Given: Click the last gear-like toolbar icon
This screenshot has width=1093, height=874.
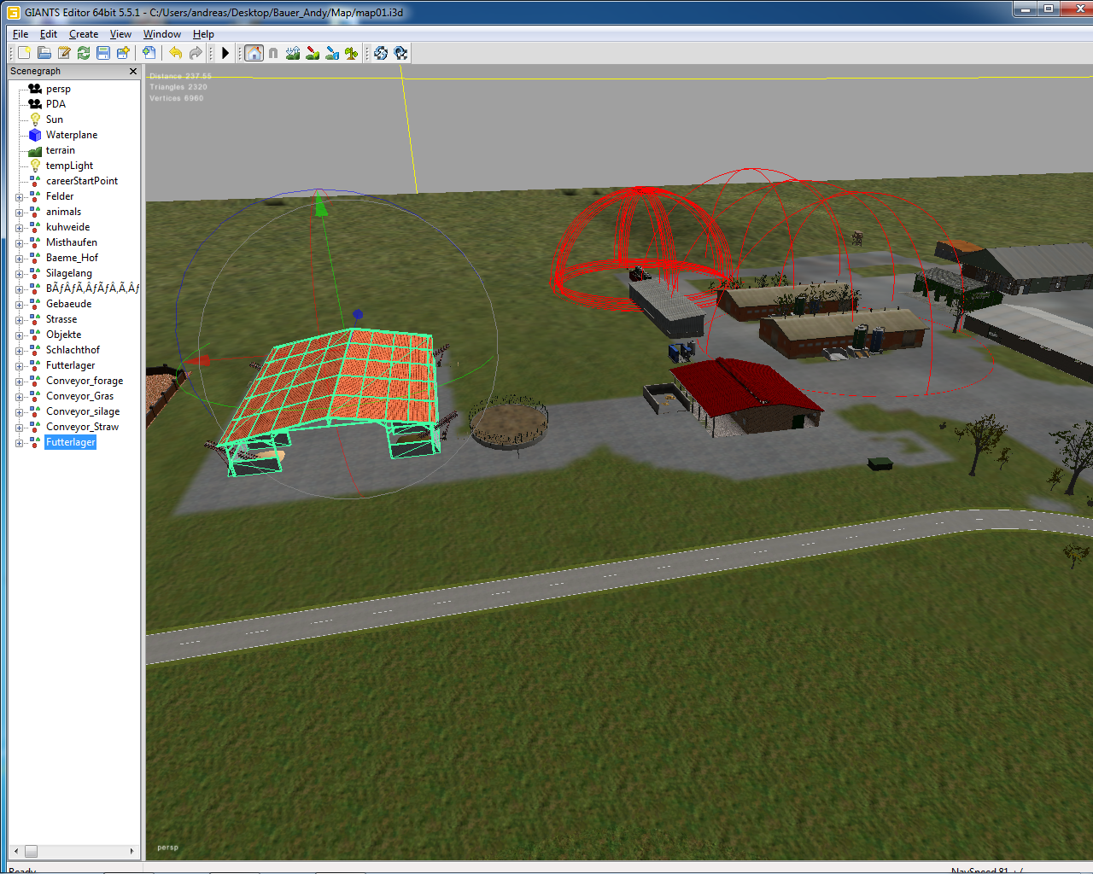Looking at the screenshot, I should tap(400, 53).
